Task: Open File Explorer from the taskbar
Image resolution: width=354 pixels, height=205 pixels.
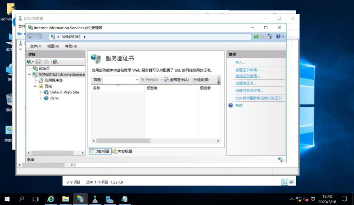Action: (65, 199)
